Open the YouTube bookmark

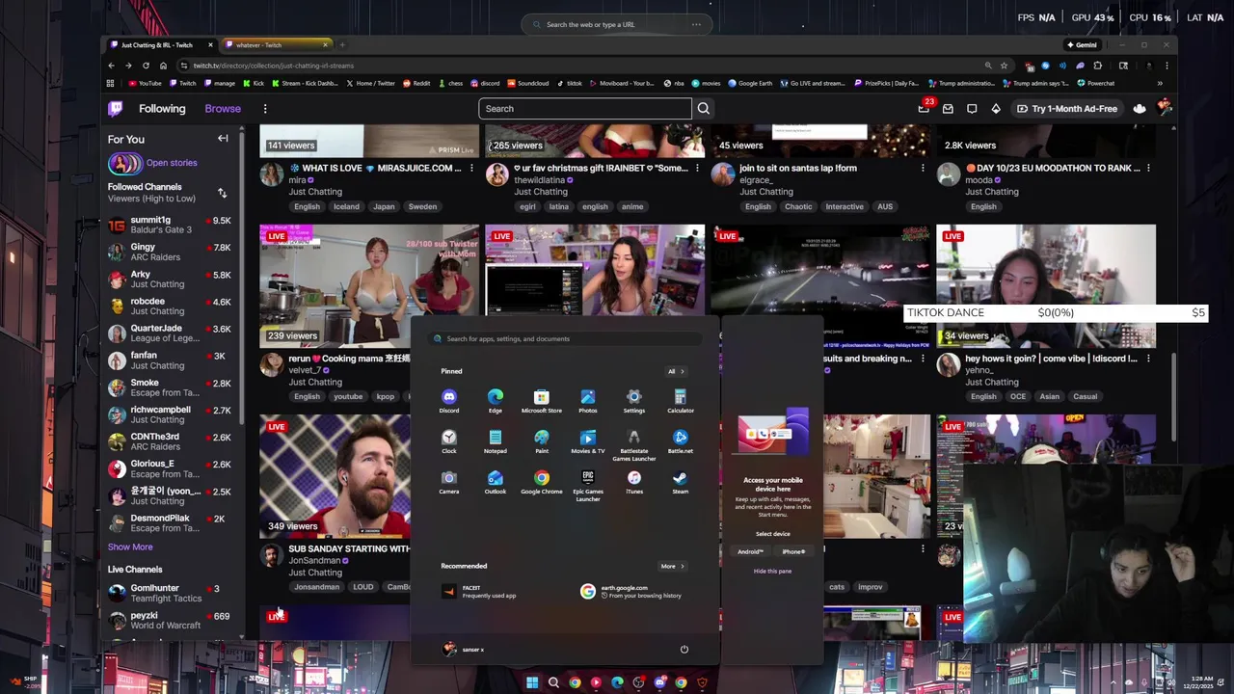click(145, 83)
